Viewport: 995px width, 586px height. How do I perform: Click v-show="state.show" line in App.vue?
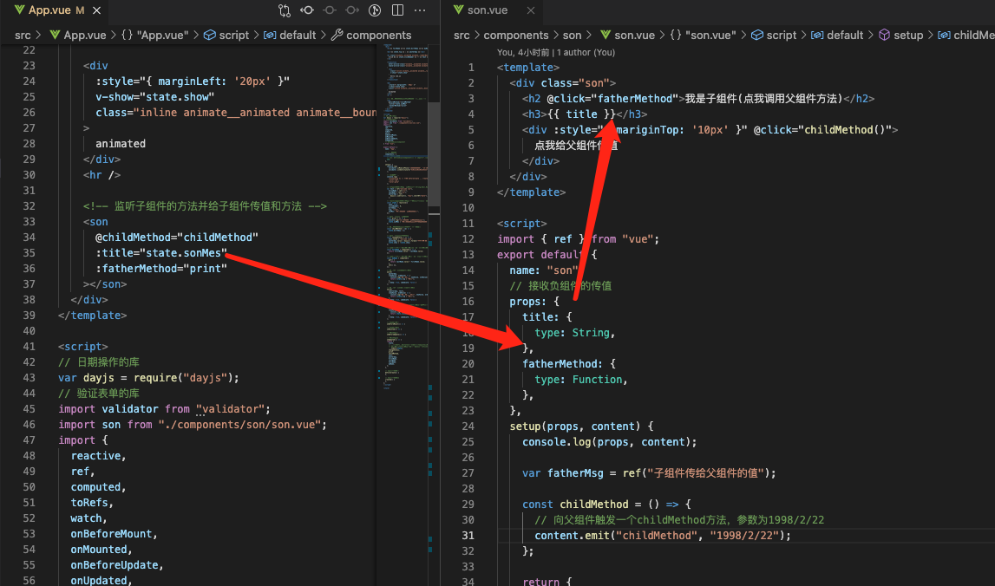tap(154, 97)
